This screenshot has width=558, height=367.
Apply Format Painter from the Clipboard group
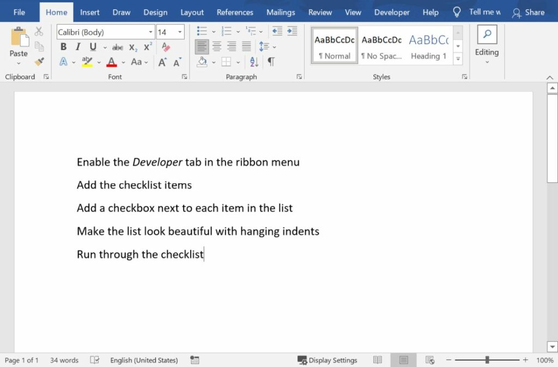pyautogui.click(x=39, y=61)
